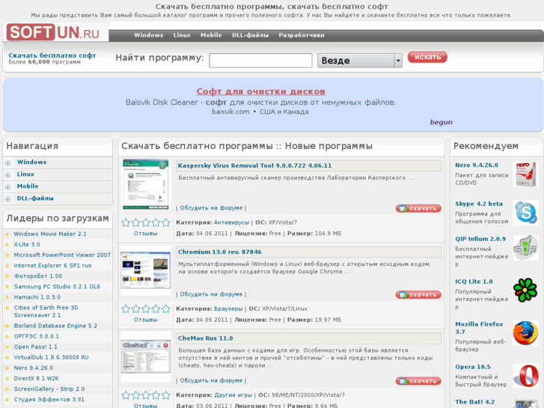Click the SOFTUN.RU logo

pyautogui.click(x=53, y=32)
